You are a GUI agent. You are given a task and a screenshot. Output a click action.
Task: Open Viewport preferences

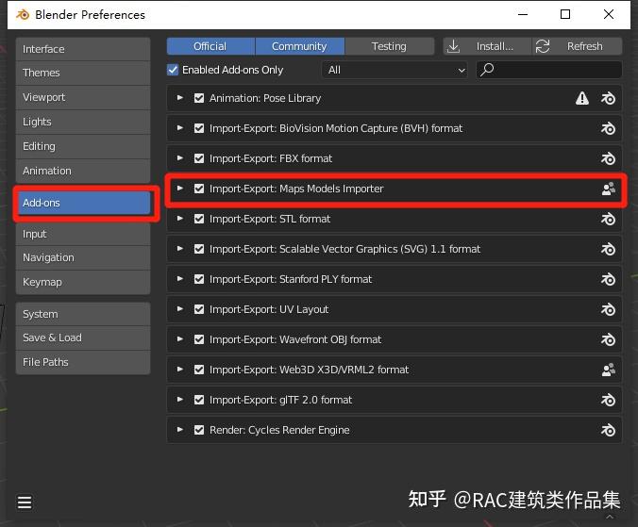(83, 97)
